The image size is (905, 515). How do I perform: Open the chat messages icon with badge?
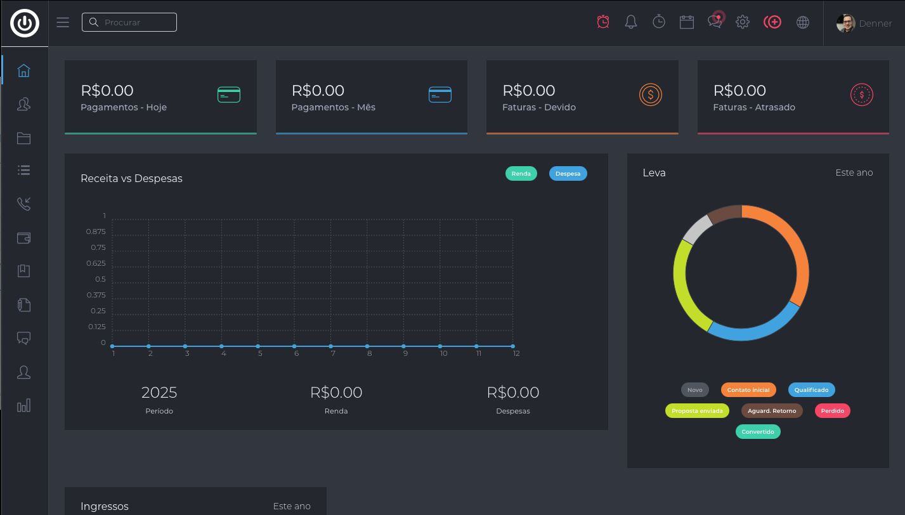[715, 22]
